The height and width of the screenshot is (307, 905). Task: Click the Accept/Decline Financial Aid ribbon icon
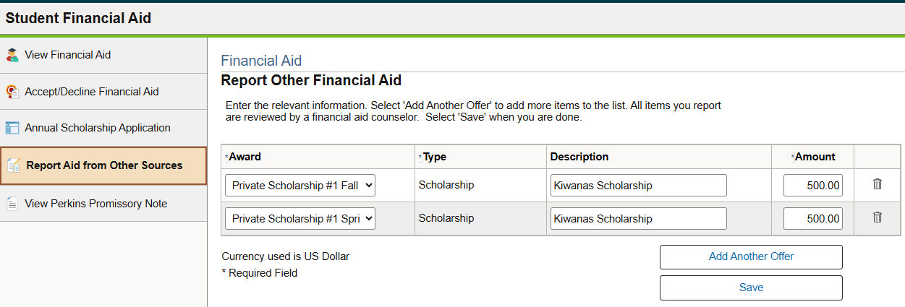click(12, 92)
